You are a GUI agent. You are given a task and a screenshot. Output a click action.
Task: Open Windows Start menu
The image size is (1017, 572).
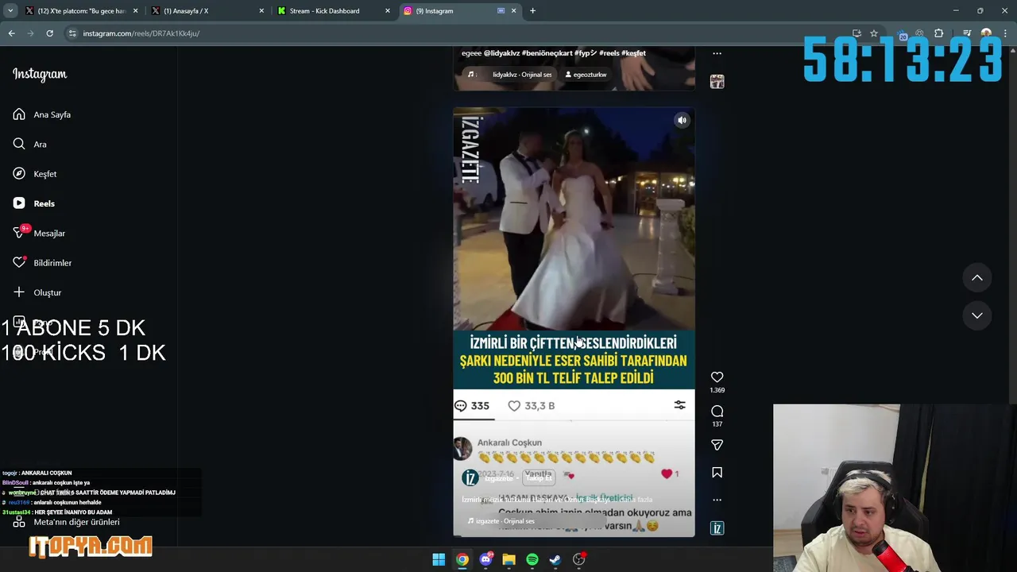pyautogui.click(x=439, y=559)
